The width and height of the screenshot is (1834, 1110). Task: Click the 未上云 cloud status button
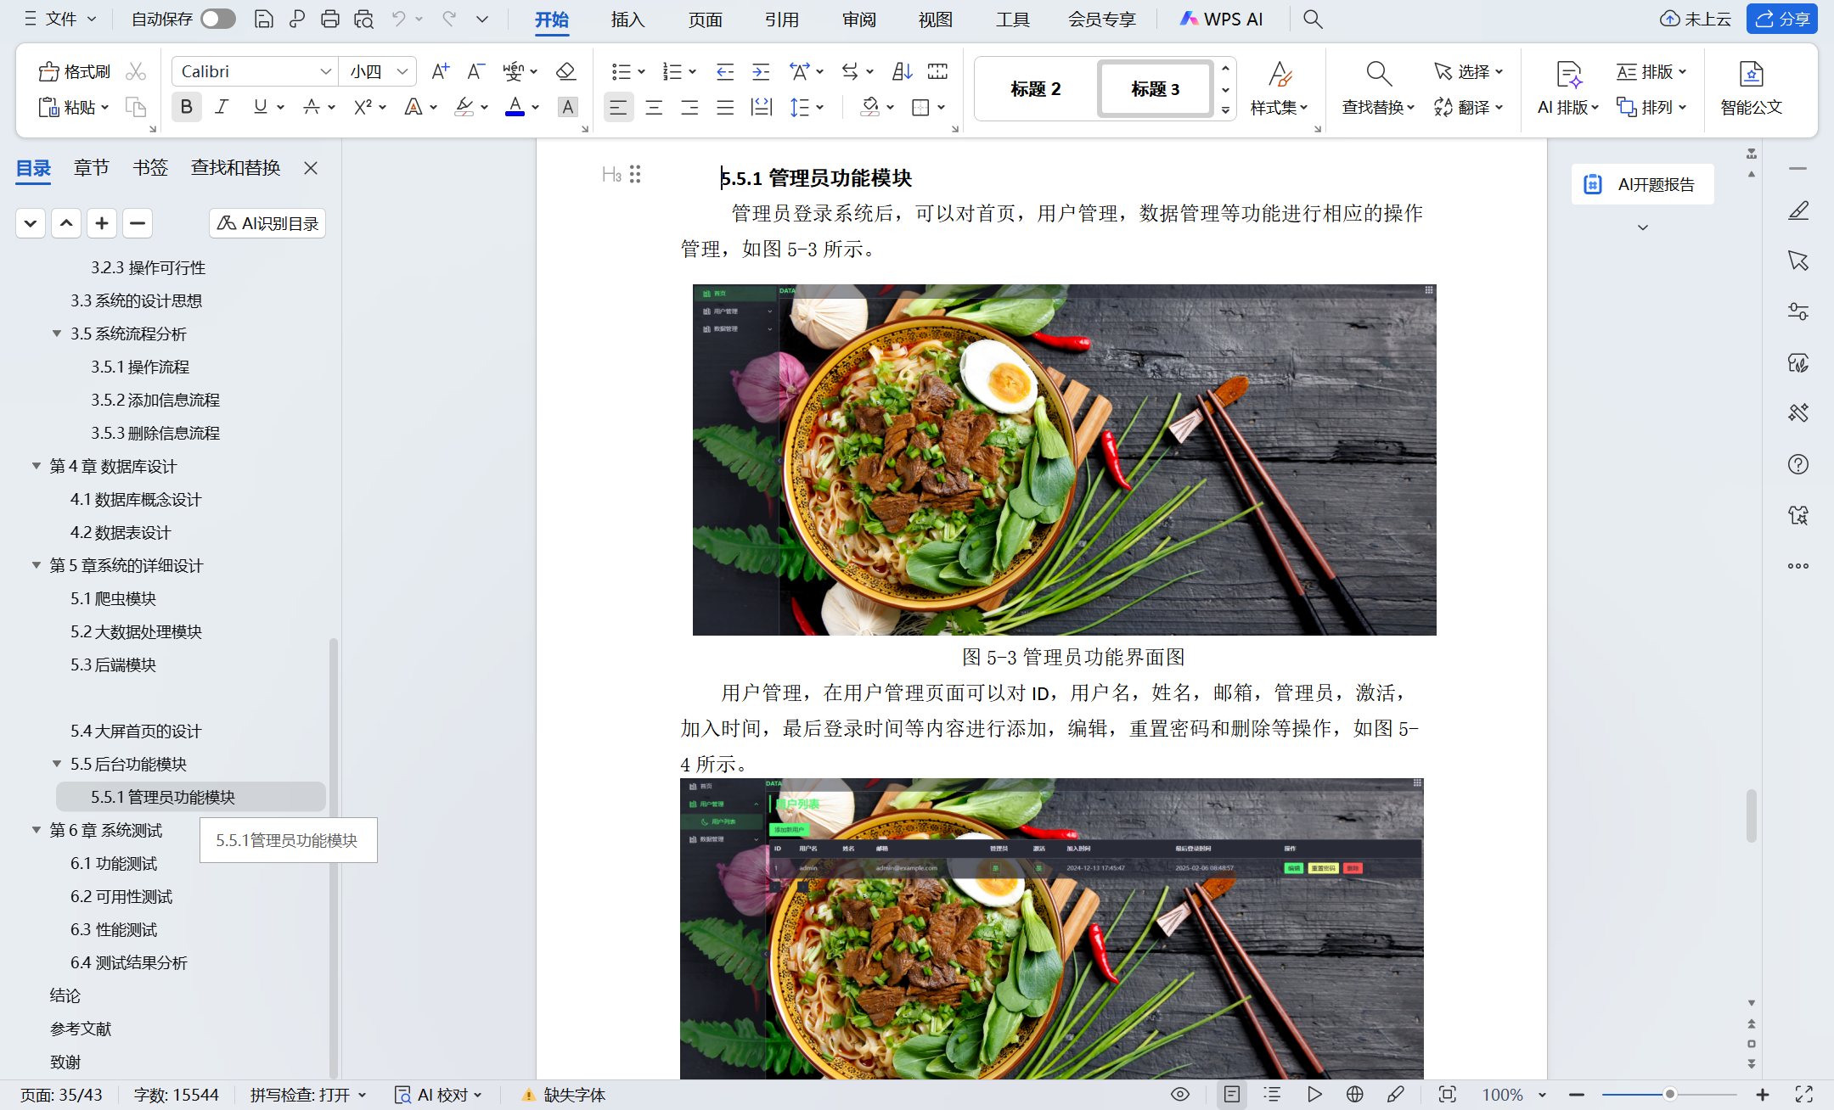point(1696,19)
